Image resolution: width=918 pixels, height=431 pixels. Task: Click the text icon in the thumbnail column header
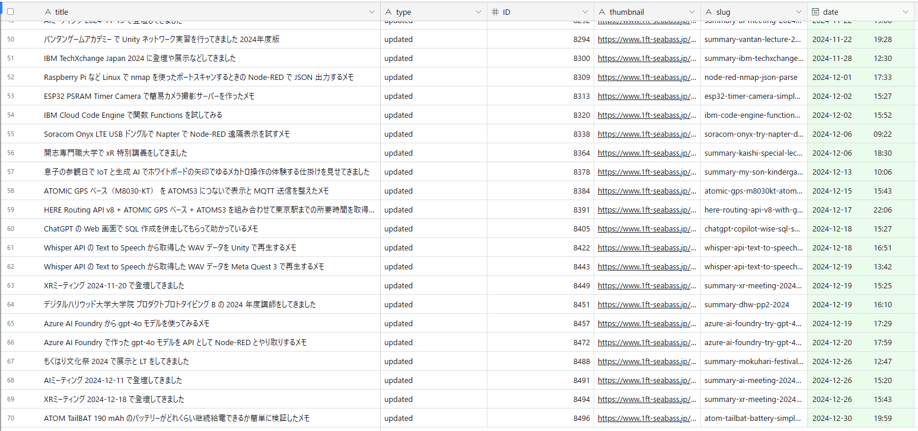602,12
